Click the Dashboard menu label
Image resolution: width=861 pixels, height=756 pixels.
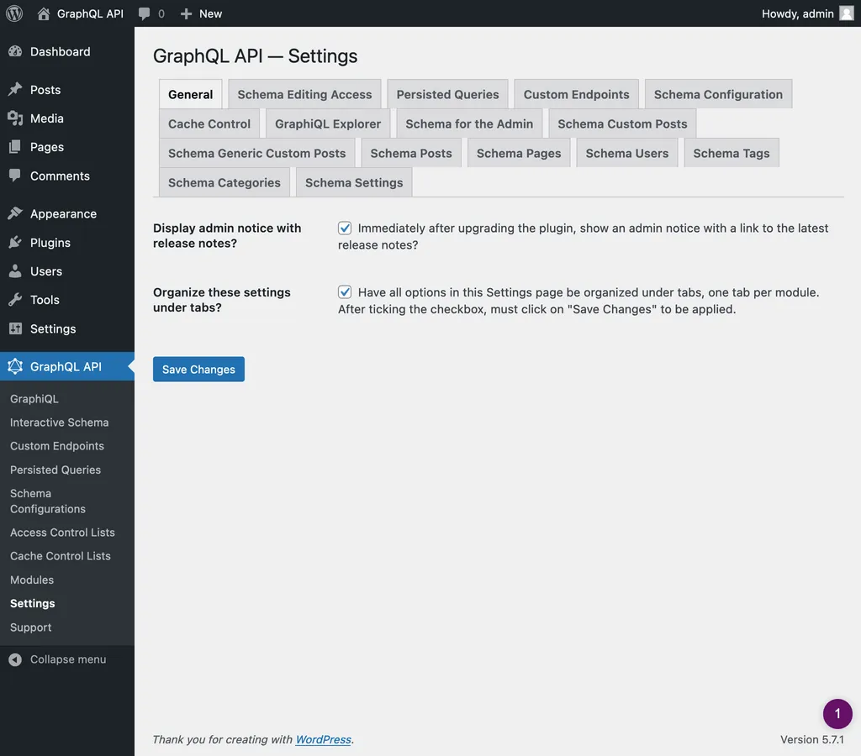pyautogui.click(x=61, y=51)
